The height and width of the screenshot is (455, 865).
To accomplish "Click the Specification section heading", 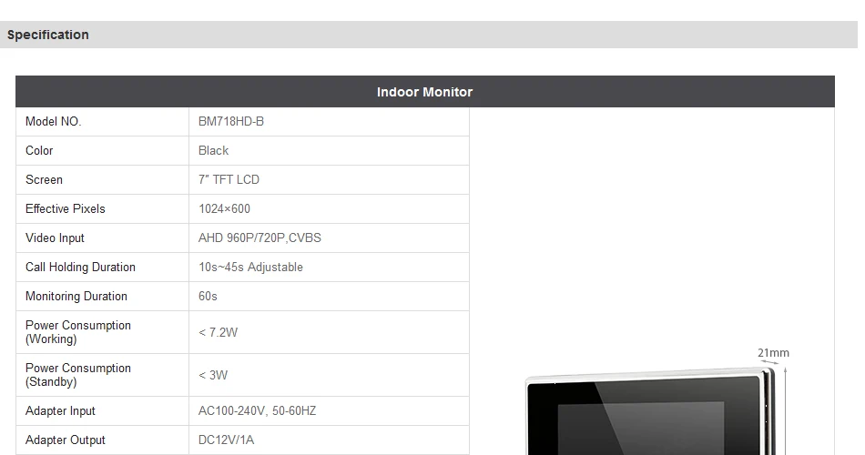I will [x=48, y=35].
